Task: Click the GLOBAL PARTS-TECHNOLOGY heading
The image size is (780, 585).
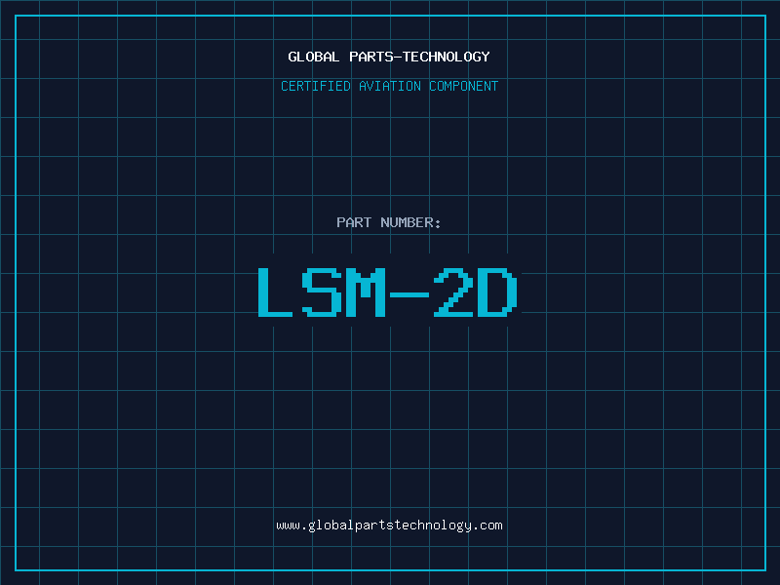Action: [389, 57]
